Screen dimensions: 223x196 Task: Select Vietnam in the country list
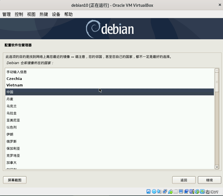point(110,85)
